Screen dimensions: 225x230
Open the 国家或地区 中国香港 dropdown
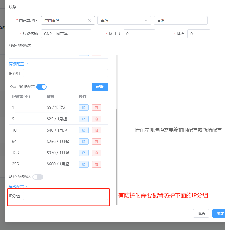68,20
